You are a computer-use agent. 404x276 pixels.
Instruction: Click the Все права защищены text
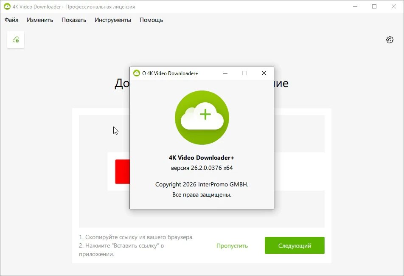coord(202,195)
